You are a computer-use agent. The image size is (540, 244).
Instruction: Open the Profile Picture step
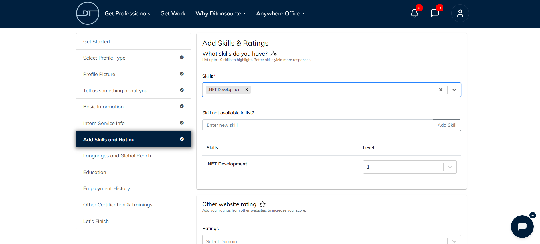tap(134, 74)
